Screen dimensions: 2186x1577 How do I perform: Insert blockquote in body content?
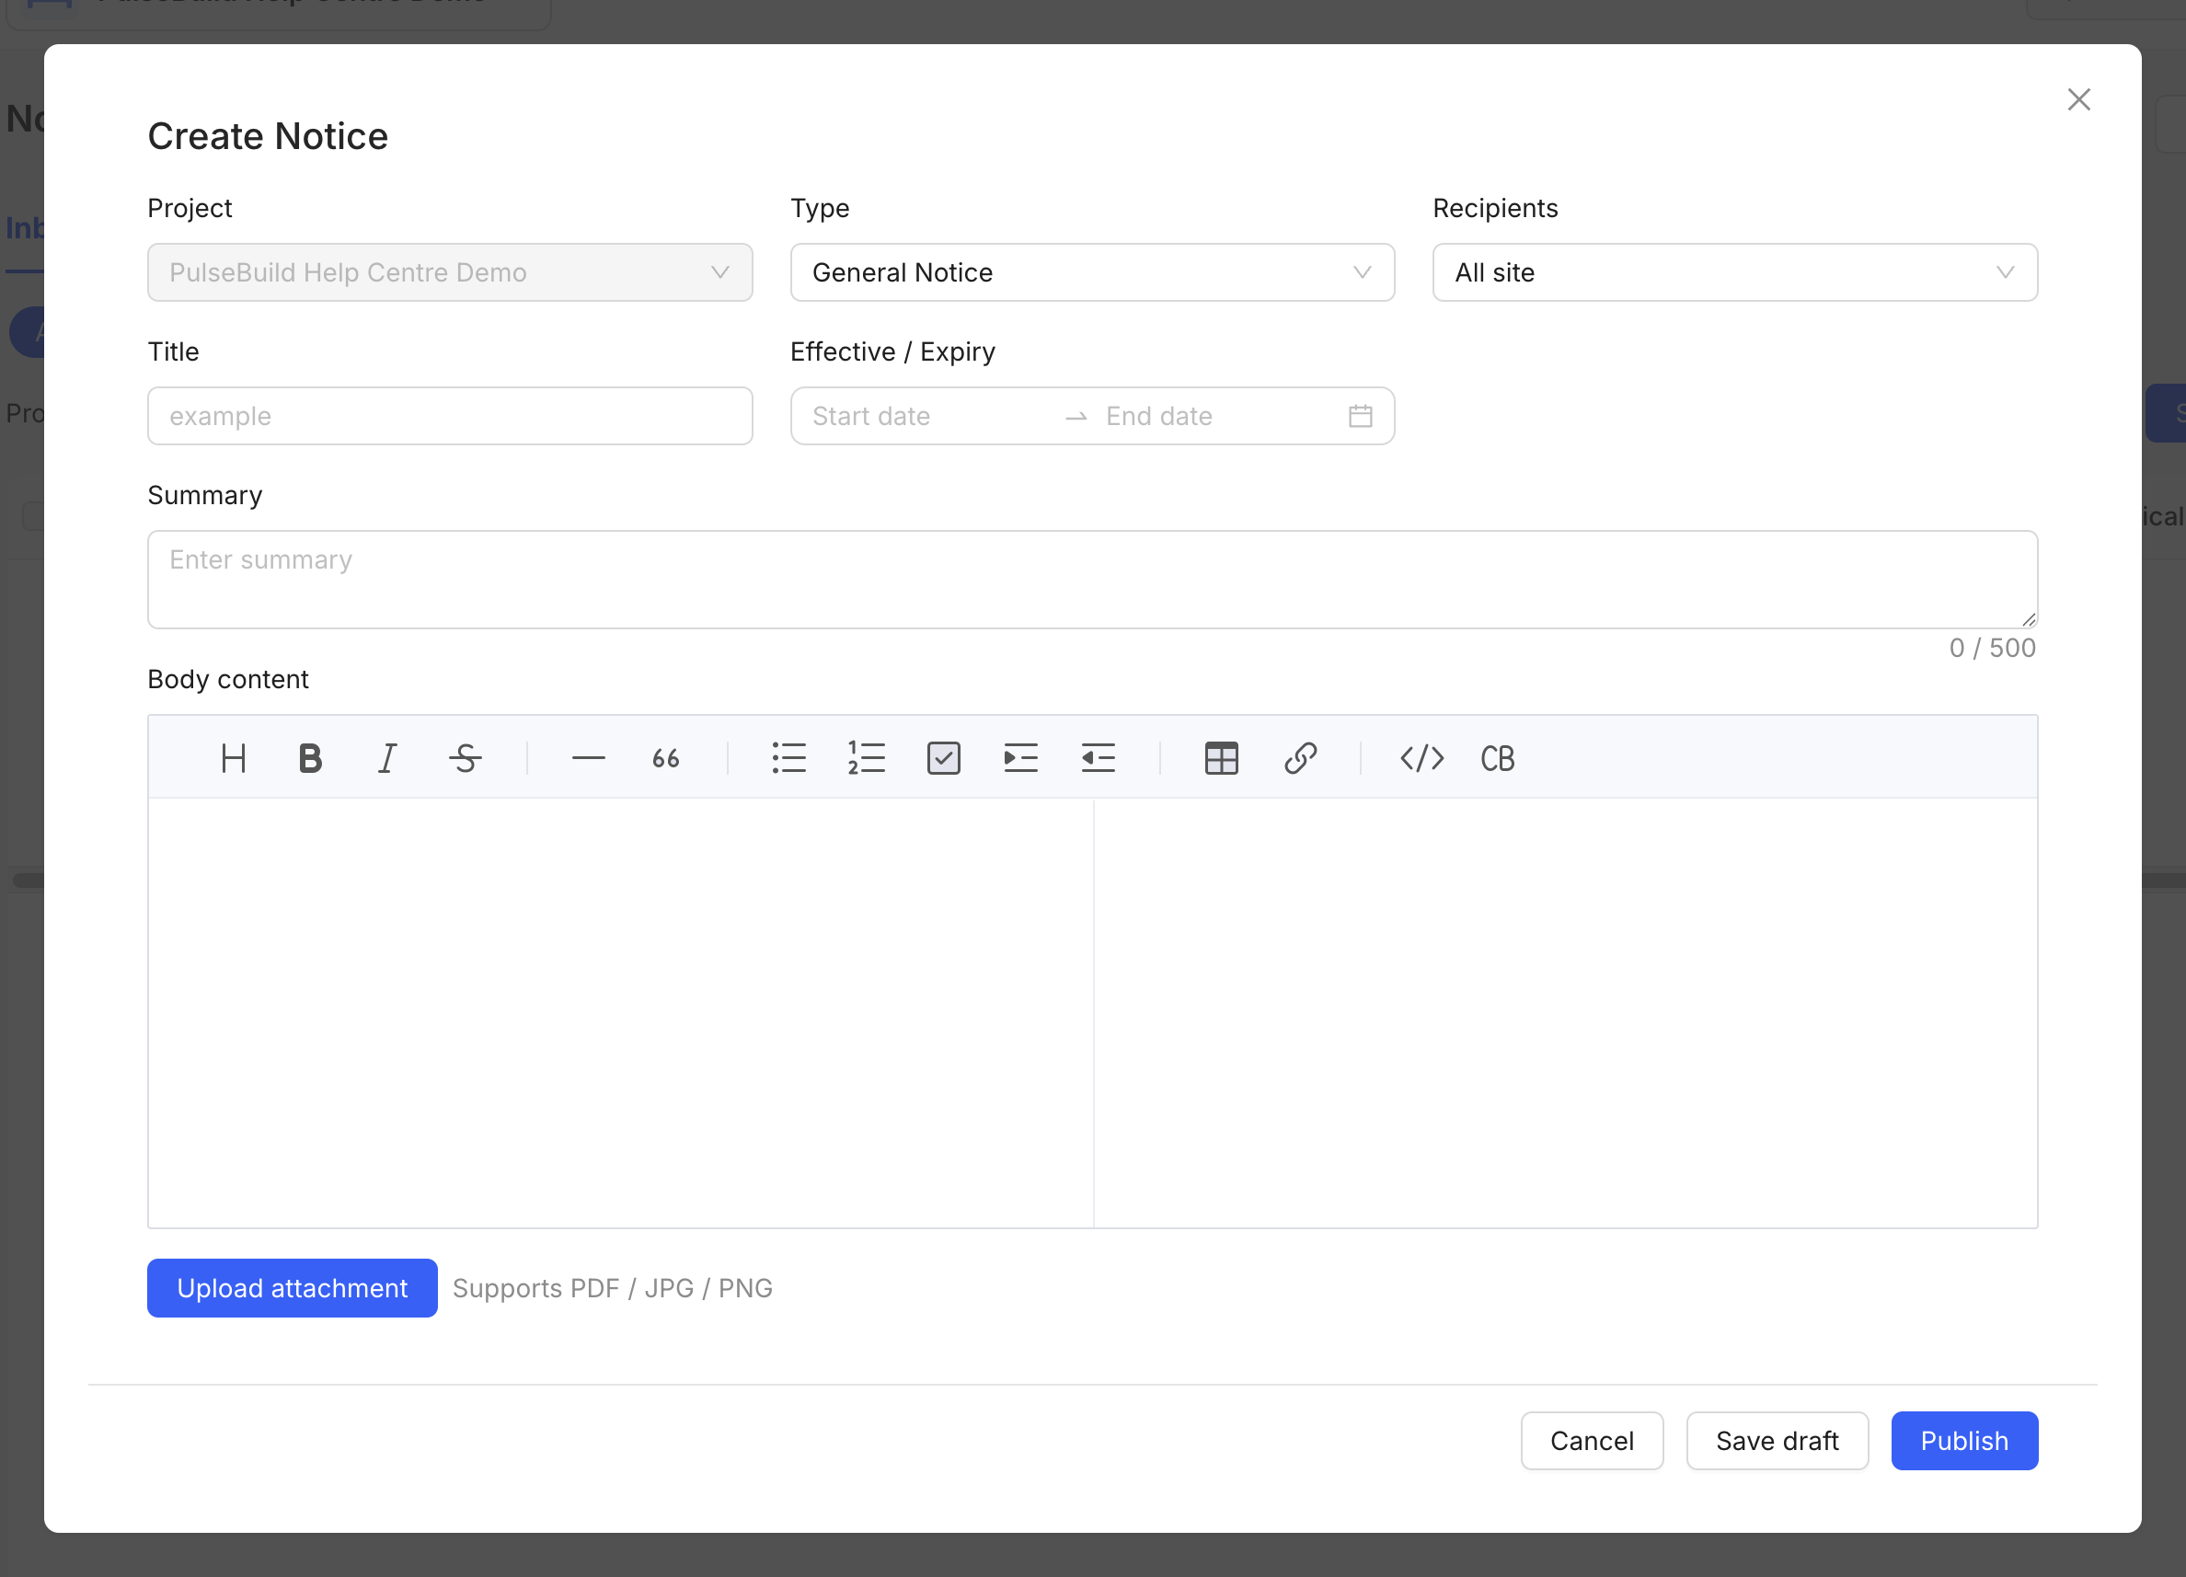tap(665, 759)
